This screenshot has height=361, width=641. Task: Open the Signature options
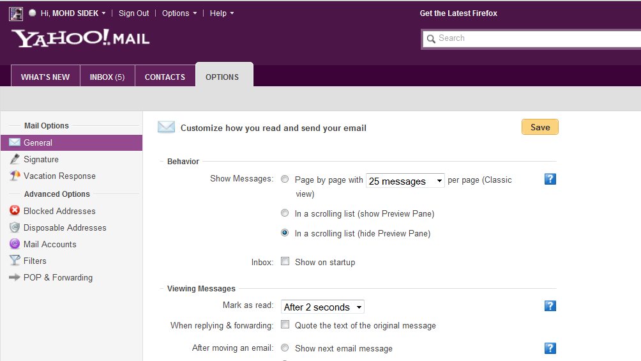(x=41, y=160)
